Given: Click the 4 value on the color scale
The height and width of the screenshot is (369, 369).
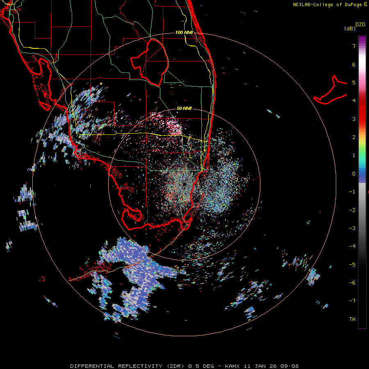Looking at the screenshot, I should (354, 101).
